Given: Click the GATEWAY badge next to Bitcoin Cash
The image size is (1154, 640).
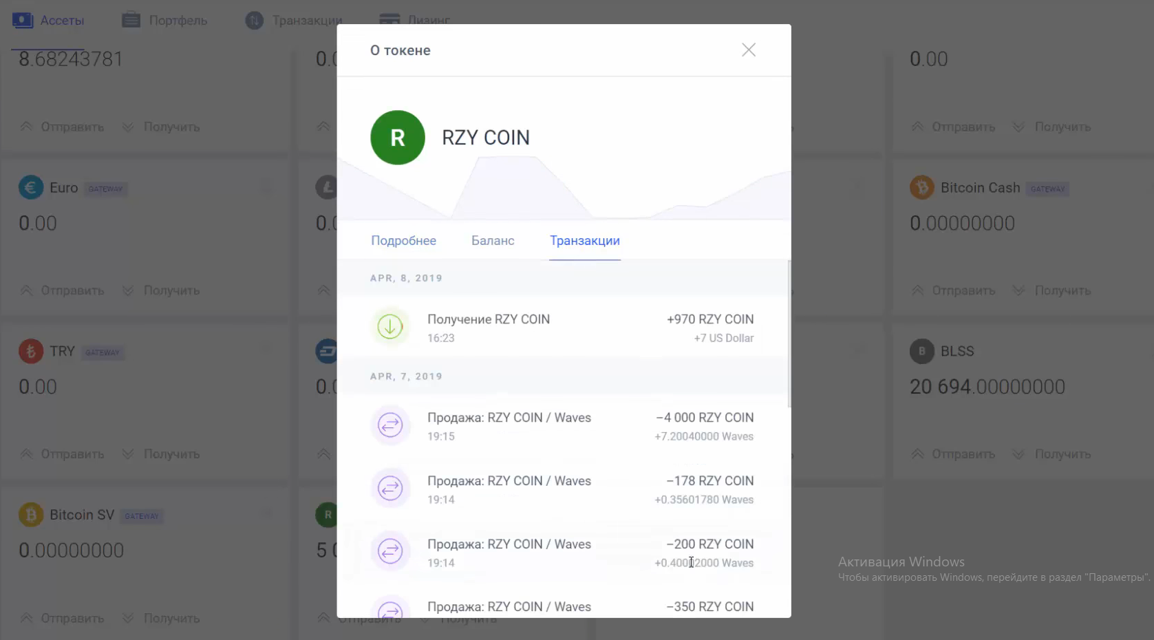Looking at the screenshot, I should 1047,189.
